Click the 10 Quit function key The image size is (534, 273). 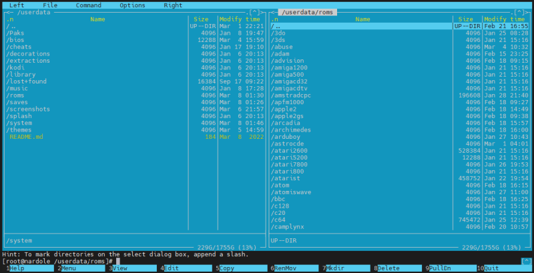(x=506, y=268)
